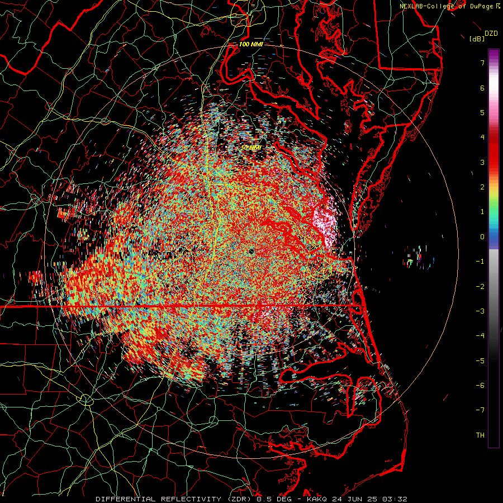Viewport: 503px width, 503px height.
Task: Click the 24 JUN 25 date text
Action: 354,499
